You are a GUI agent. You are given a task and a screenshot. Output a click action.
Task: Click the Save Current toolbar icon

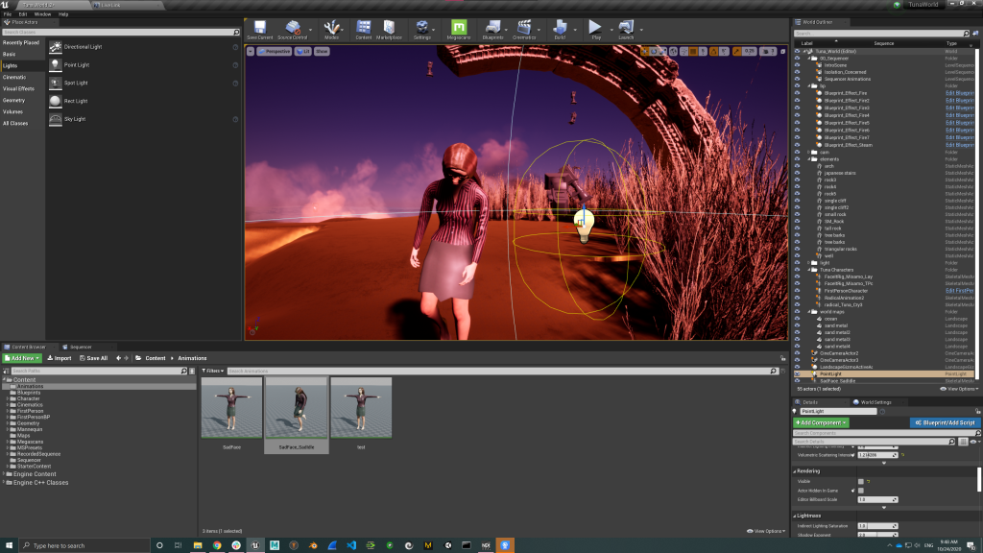pyautogui.click(x=259, y=28)
